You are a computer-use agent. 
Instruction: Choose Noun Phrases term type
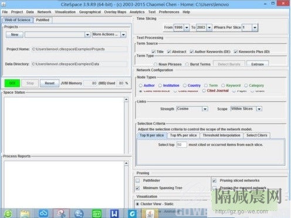[x=155, y=64]
